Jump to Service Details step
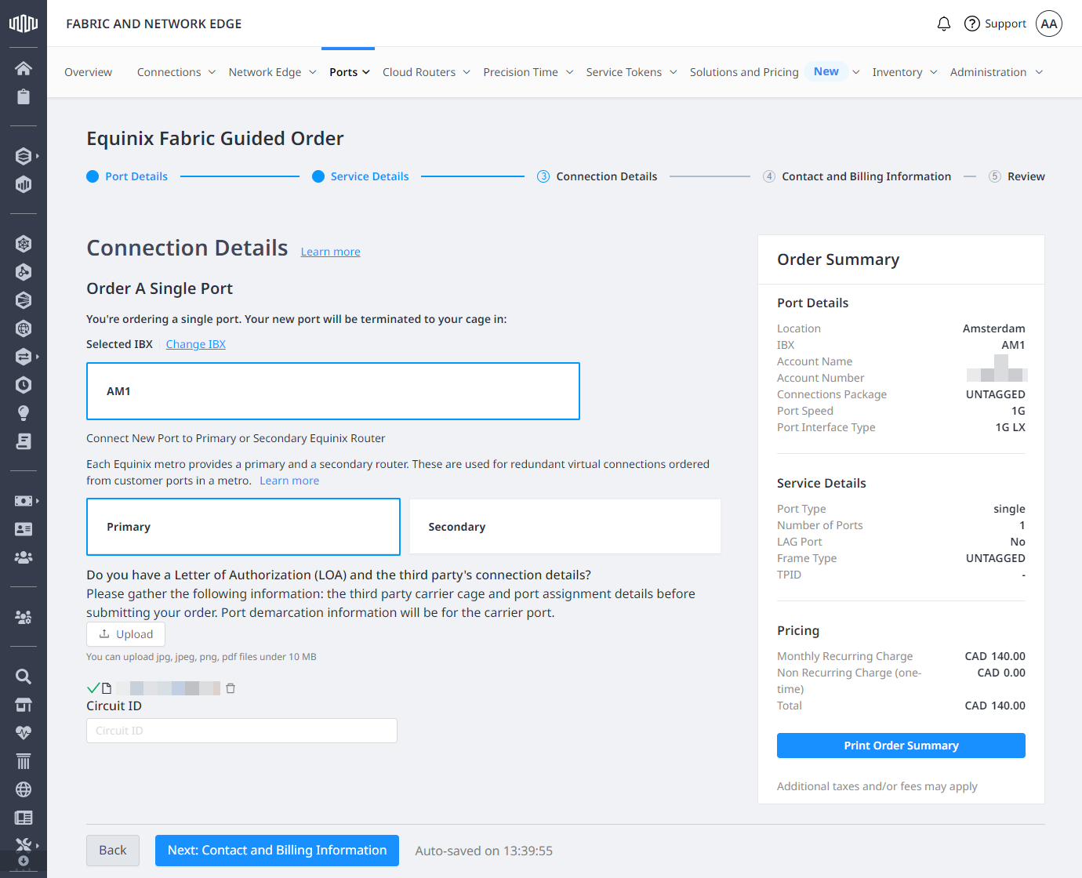Screen dimensions: 1082x878 361,176
